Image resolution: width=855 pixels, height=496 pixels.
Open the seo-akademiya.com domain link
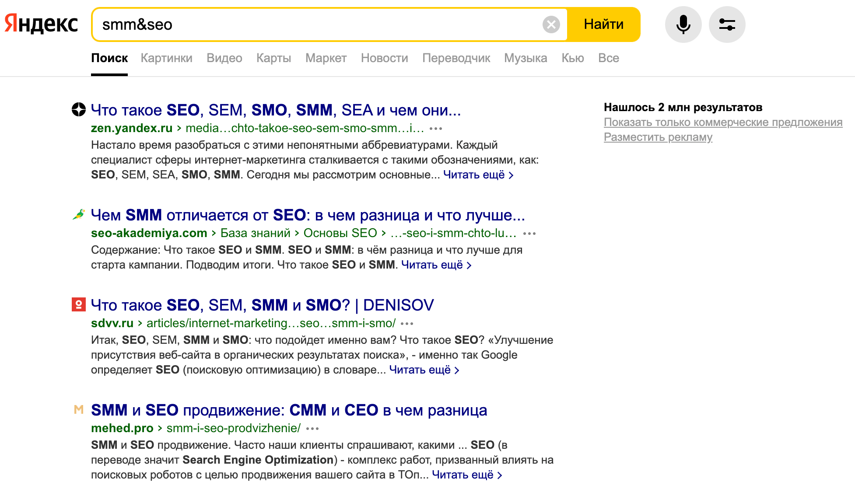point(149,233)
